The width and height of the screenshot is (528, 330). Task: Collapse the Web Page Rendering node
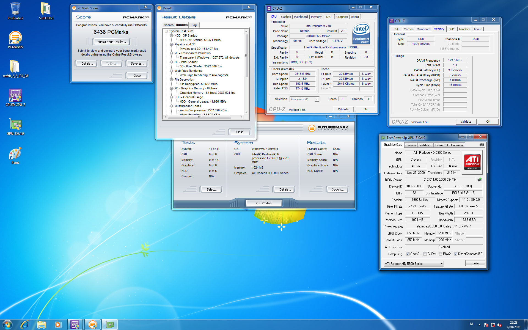tap(172, 71)
